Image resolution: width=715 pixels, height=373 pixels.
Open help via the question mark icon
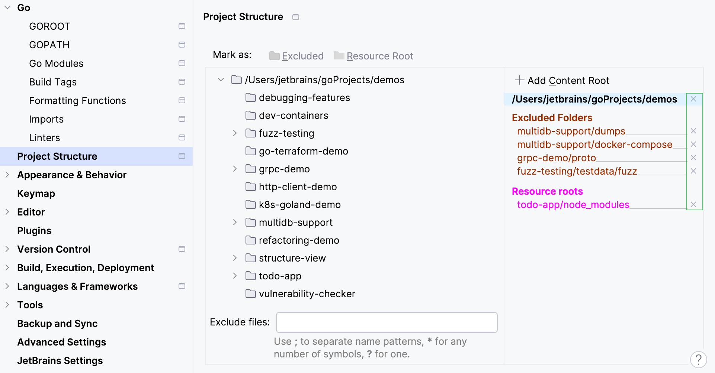click(699, 359)
